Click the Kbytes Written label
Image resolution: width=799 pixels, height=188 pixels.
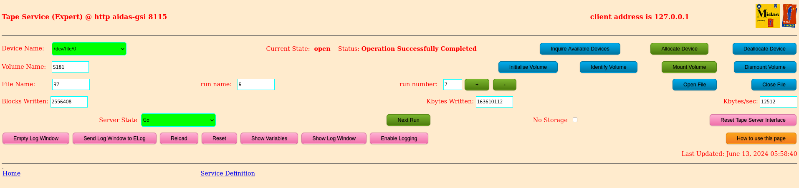point(450,101)
